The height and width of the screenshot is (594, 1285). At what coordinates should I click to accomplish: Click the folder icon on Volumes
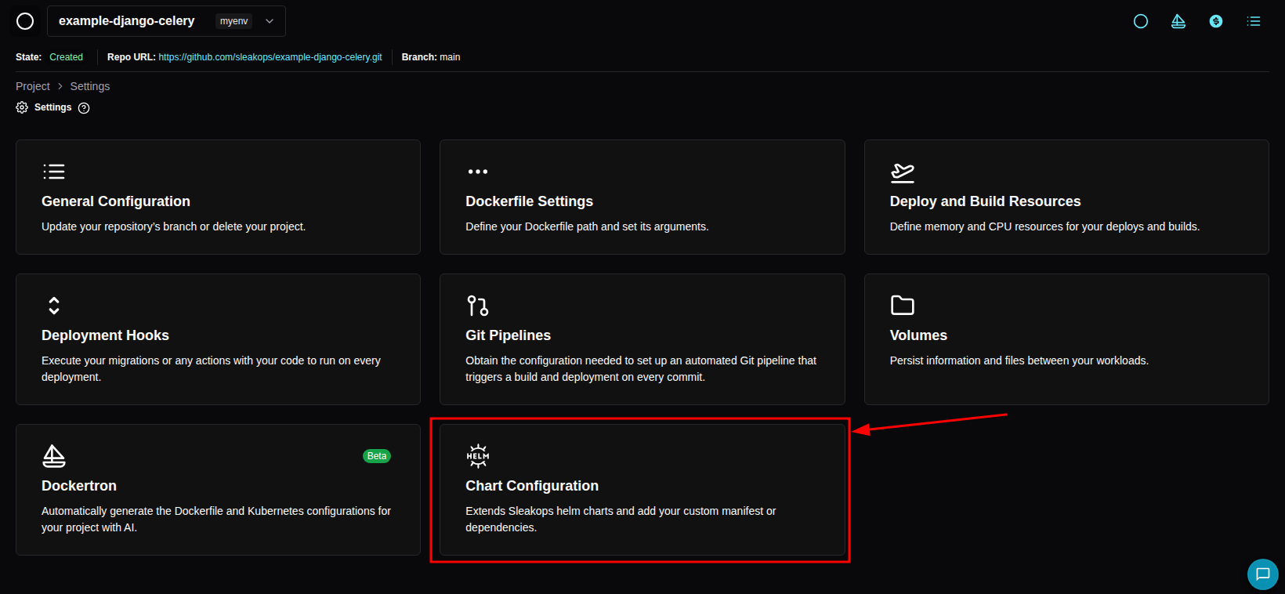point(903,305)
